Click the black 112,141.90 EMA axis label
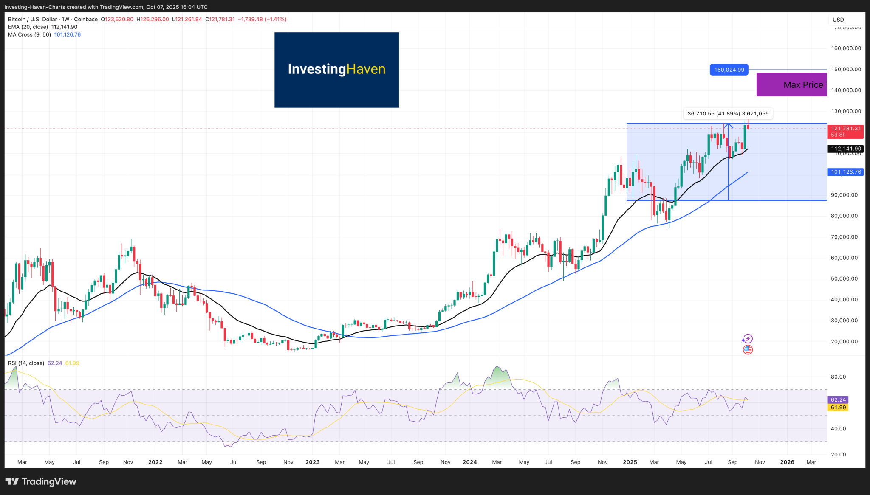Screen dimensions: 870x495 [845, 149]
